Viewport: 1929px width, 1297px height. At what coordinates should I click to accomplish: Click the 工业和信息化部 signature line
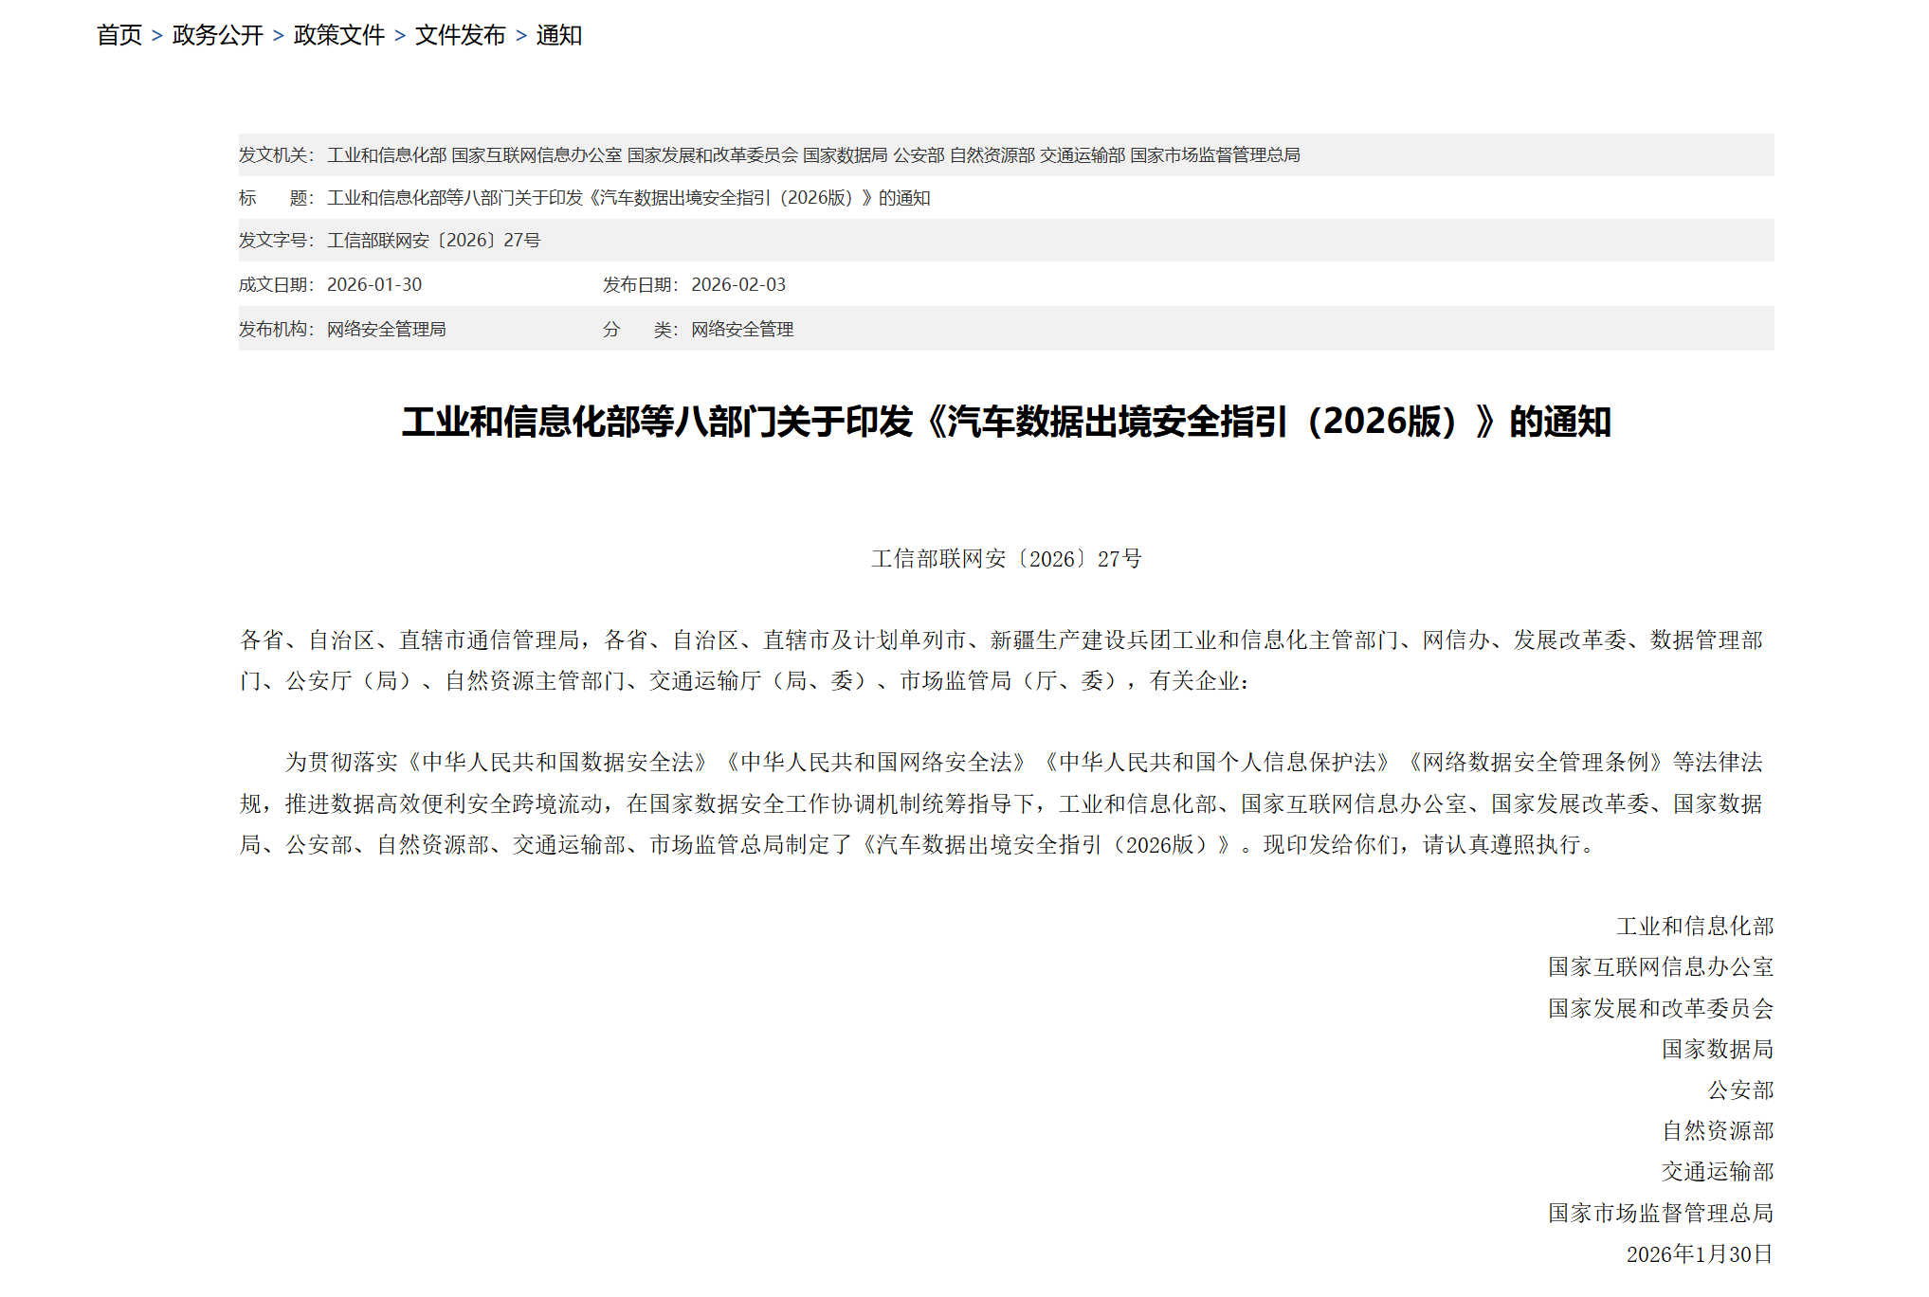click(1694, 926)
